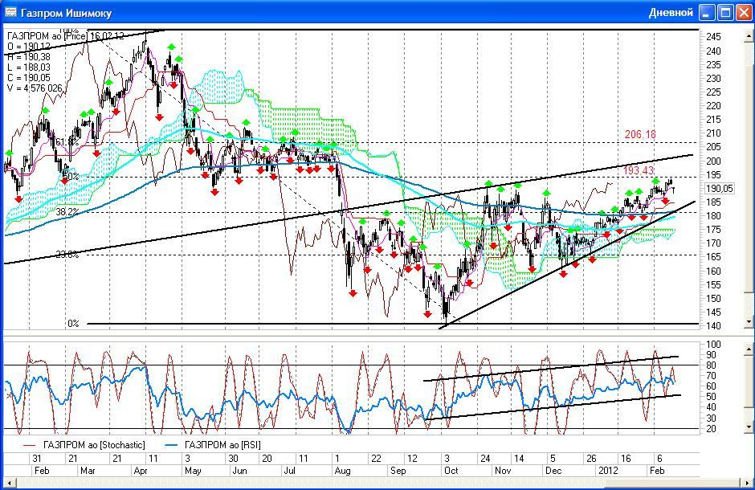The image size is (755, 490).
Task: Click the Aug month label on time axis
Action: [342, 470]
